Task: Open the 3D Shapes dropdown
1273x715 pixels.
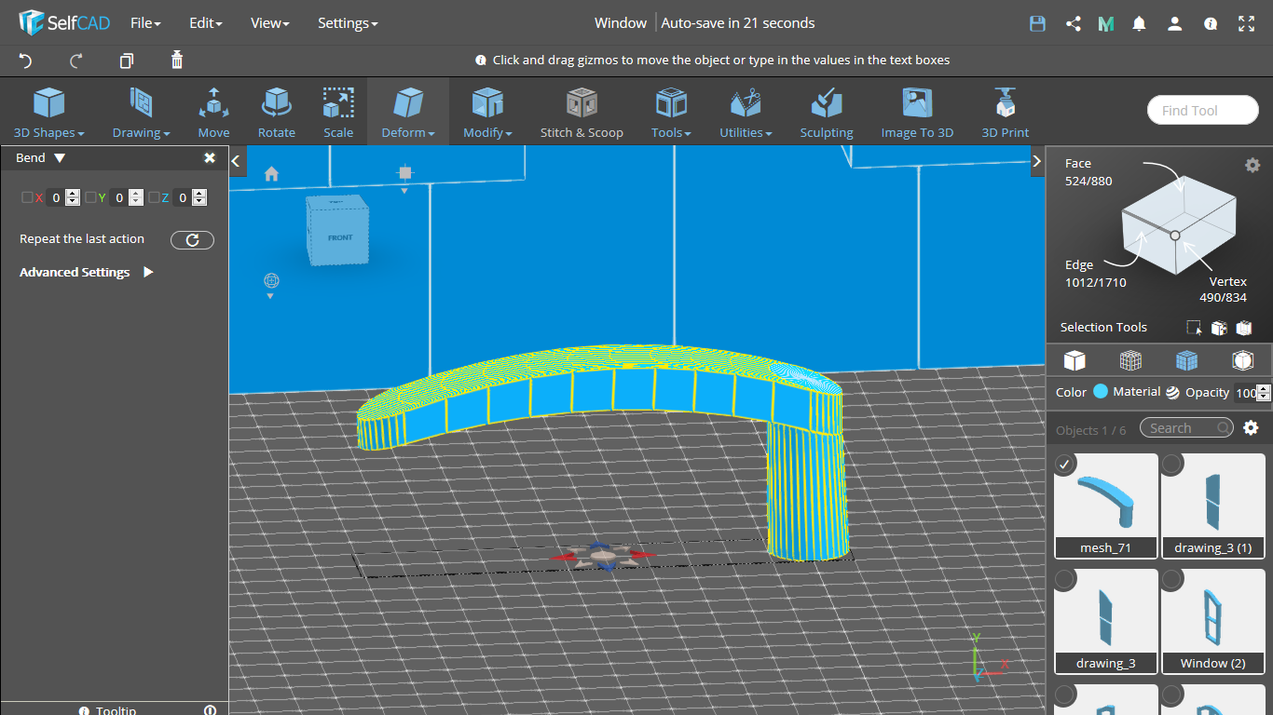Action: 48,112
